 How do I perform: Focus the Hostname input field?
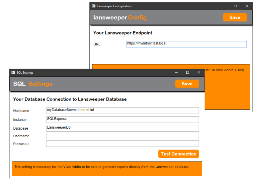click(123, 111)
